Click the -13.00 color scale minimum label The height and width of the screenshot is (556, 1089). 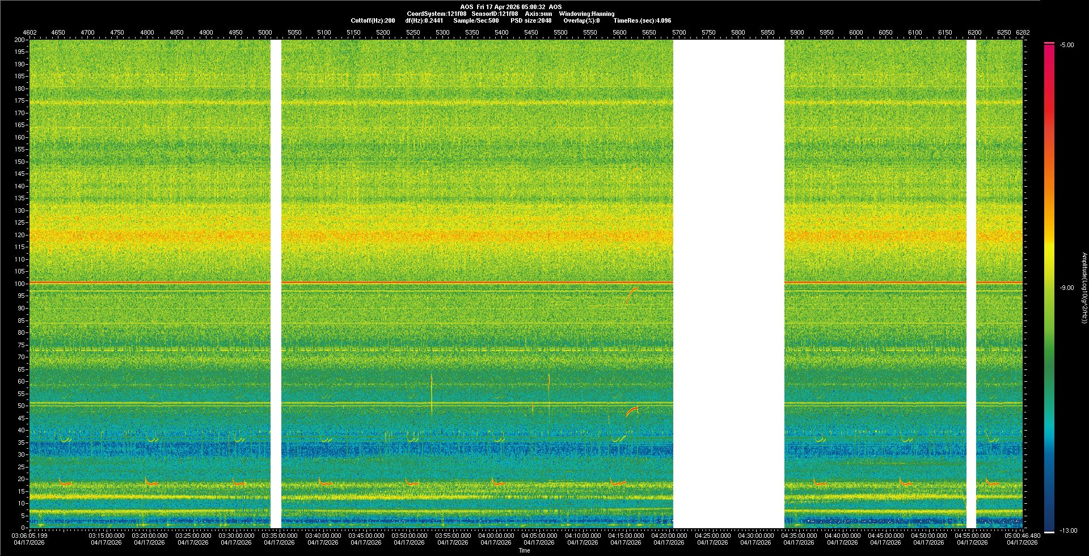(1068, 531)
